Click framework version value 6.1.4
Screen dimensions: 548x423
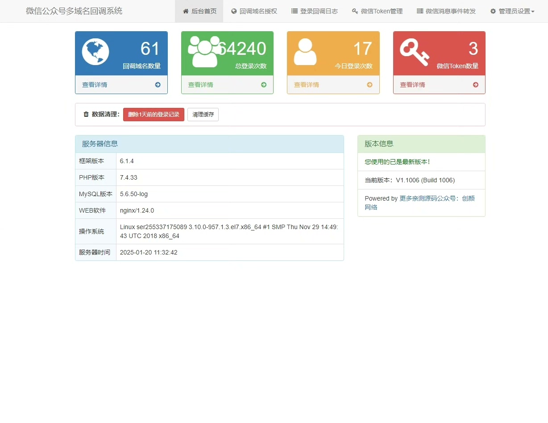pos(127,161)
